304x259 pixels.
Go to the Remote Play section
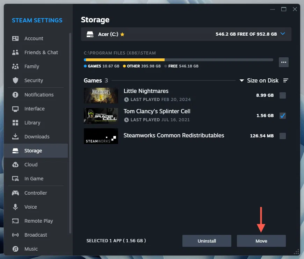coord(36,221)
